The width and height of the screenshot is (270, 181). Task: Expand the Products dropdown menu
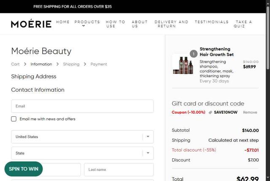pyautogui.click(x=87, y=22)
